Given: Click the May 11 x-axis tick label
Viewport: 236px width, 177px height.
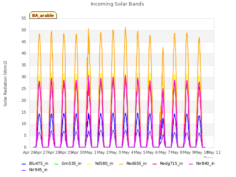Looking at the screenshot, I should coord(214,153).
